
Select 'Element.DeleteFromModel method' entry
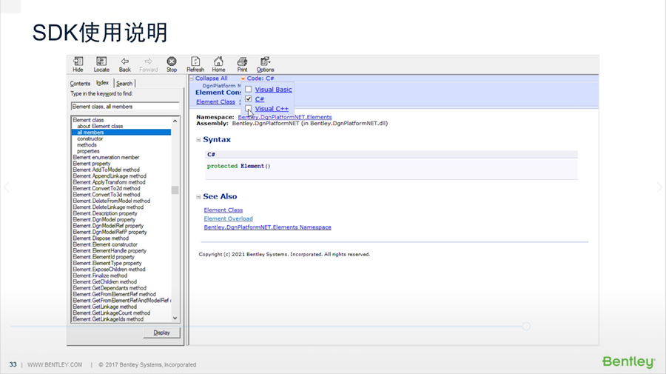point(111,201)
